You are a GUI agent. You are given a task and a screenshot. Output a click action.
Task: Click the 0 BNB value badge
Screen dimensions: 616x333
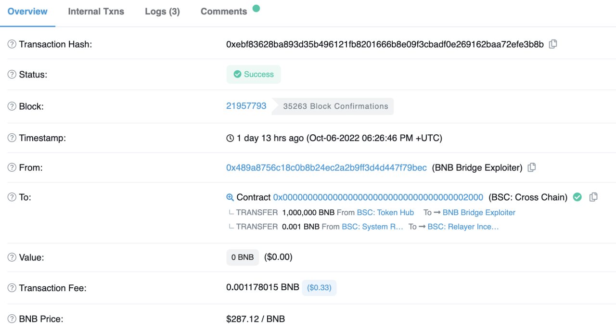click(x=243, y=257)
